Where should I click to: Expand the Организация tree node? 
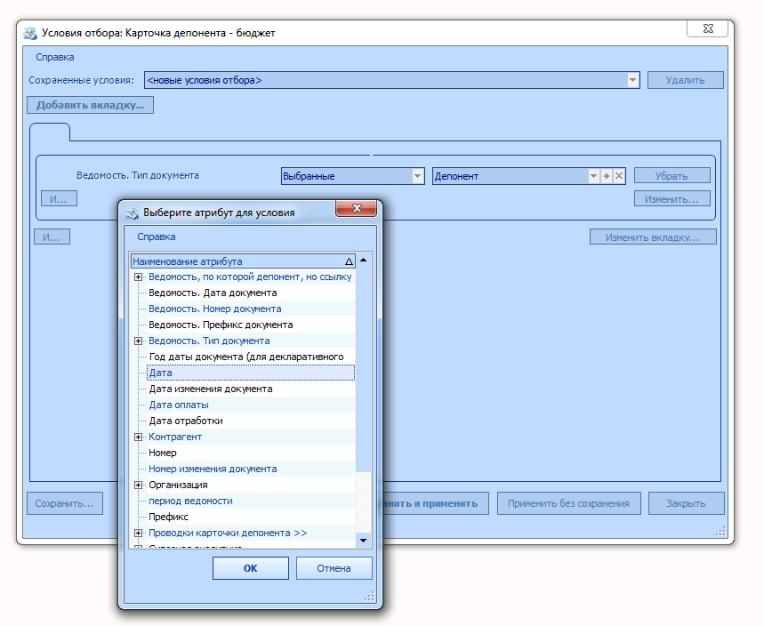139,485
